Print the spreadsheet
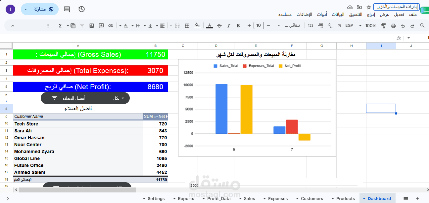Image resolution: width=429 pixels, height=203 pixels. click(393, 25)
